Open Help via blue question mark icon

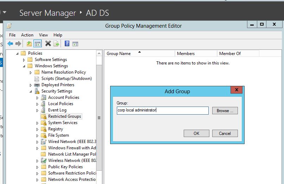(67, 44)
